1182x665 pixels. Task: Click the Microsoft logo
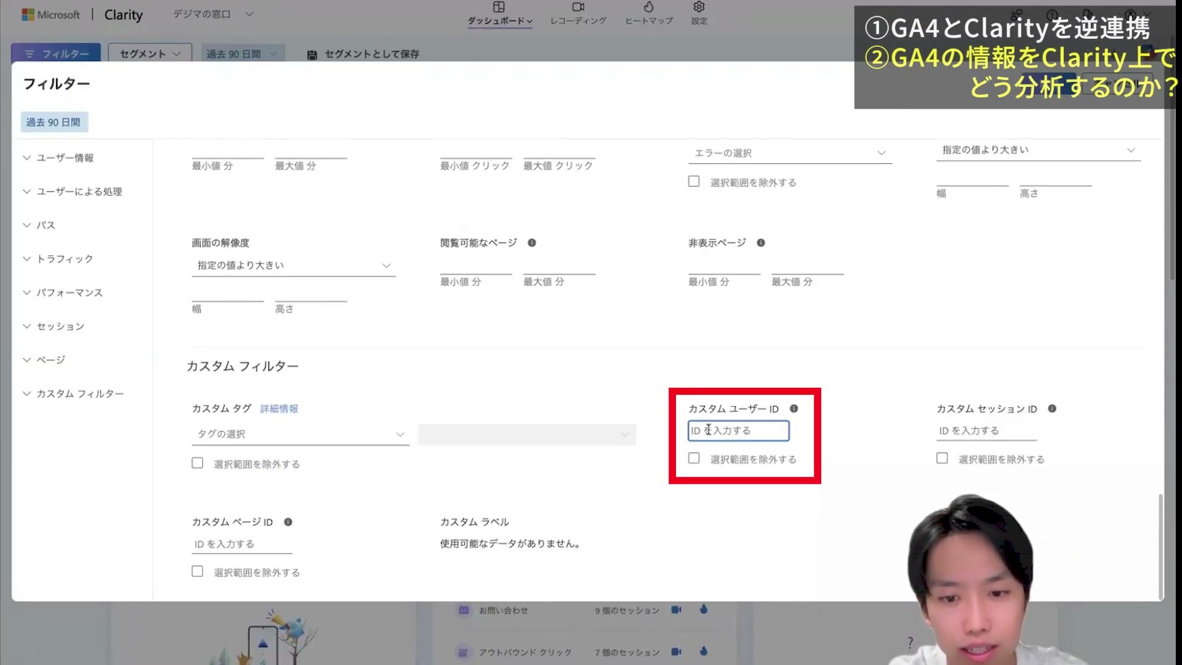coord(50,15)
